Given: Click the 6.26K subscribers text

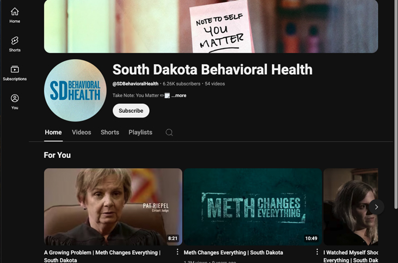Looking at the screenshot, I should click(181, 84).
